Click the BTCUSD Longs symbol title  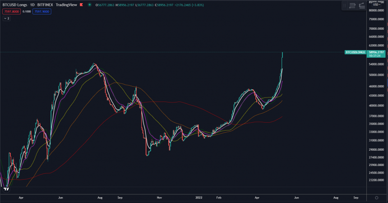pyautogui.click(x=14, y=5)
